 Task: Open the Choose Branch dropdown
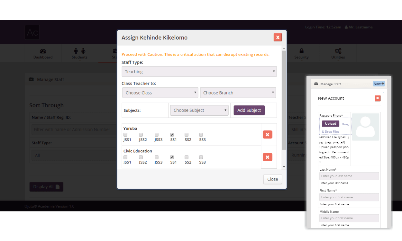click(238, 93)
